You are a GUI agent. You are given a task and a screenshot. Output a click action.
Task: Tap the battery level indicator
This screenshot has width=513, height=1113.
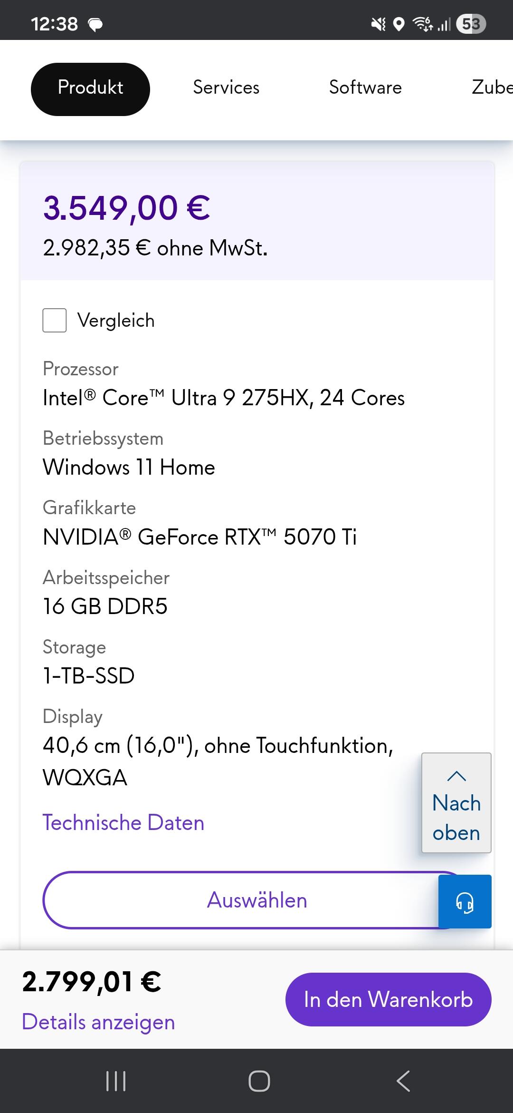pos(470,24)
